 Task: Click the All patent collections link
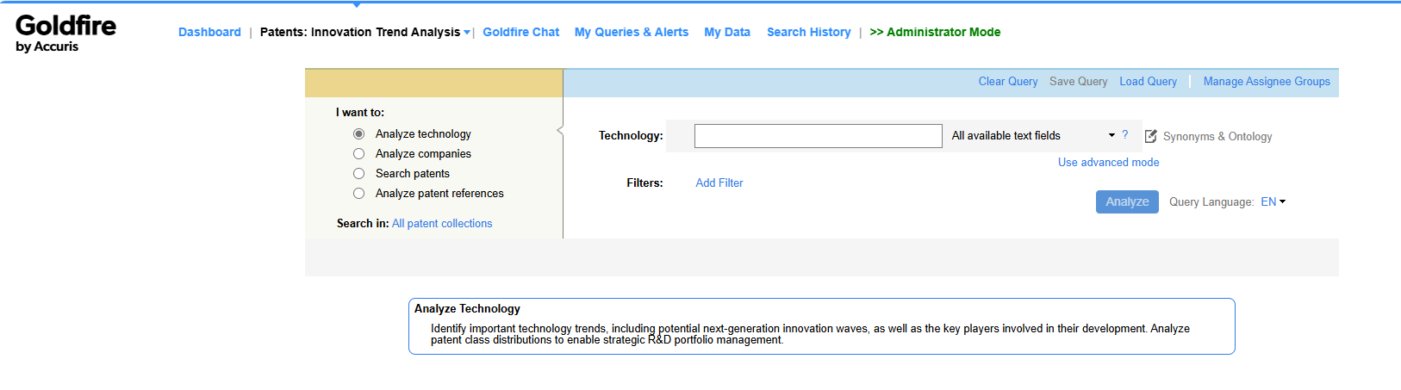[442, 224]
